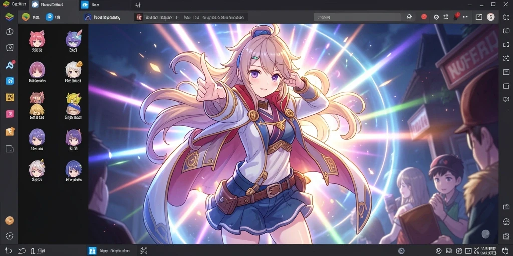Switch to the third tab with blue icon
The height and width of the screenshot is (256, 513).
(105, 5)
